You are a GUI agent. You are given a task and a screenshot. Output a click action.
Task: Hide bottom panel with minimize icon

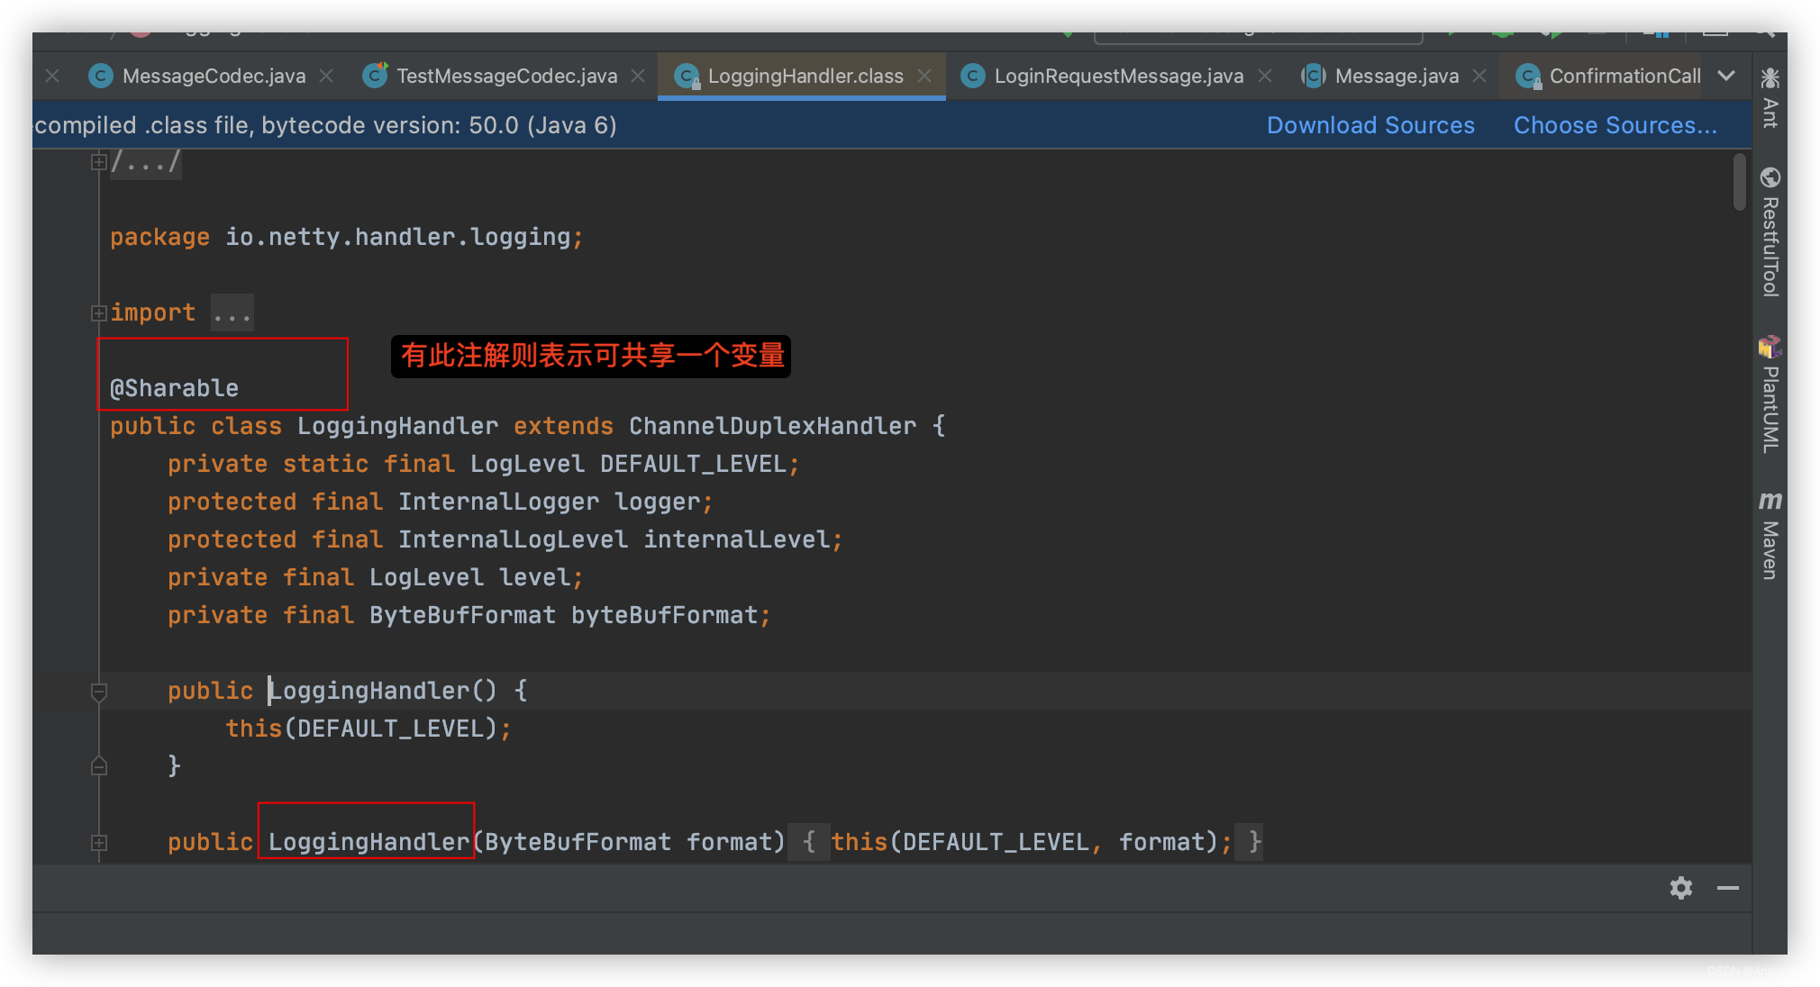pyautogui.click(x=1728, y=888)
